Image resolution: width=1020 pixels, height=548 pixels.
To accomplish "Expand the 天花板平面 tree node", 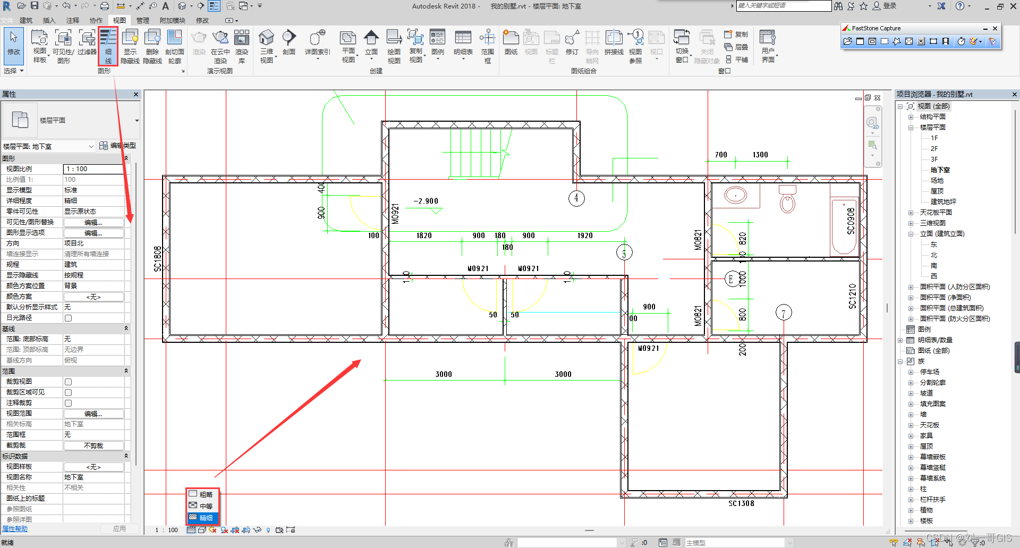I will [911, 213].
